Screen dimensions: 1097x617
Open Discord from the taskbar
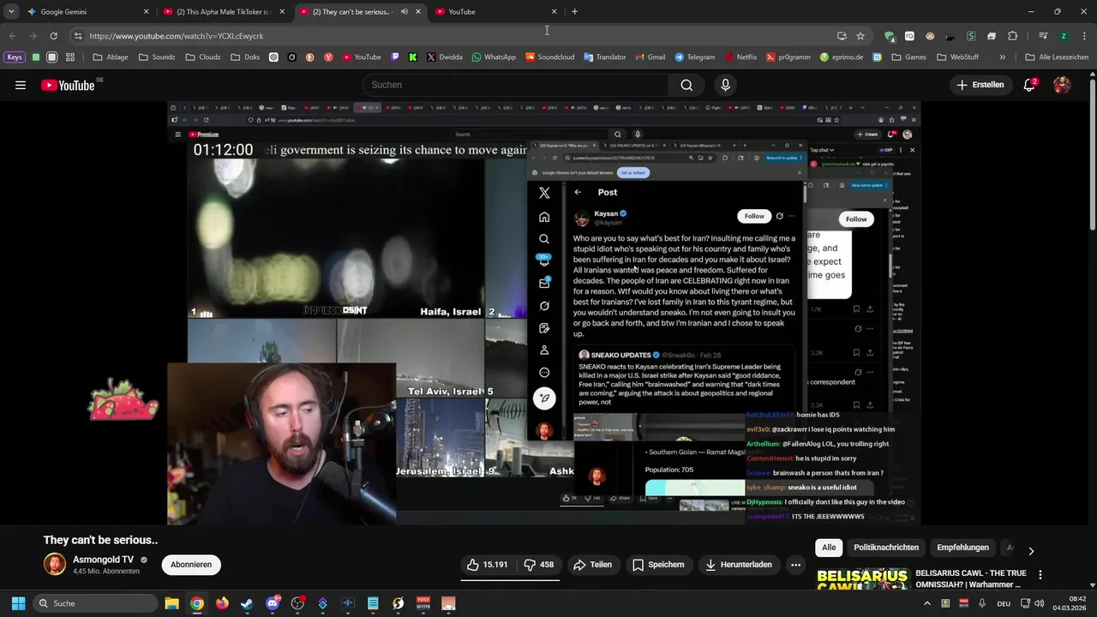tap(273, 603)
